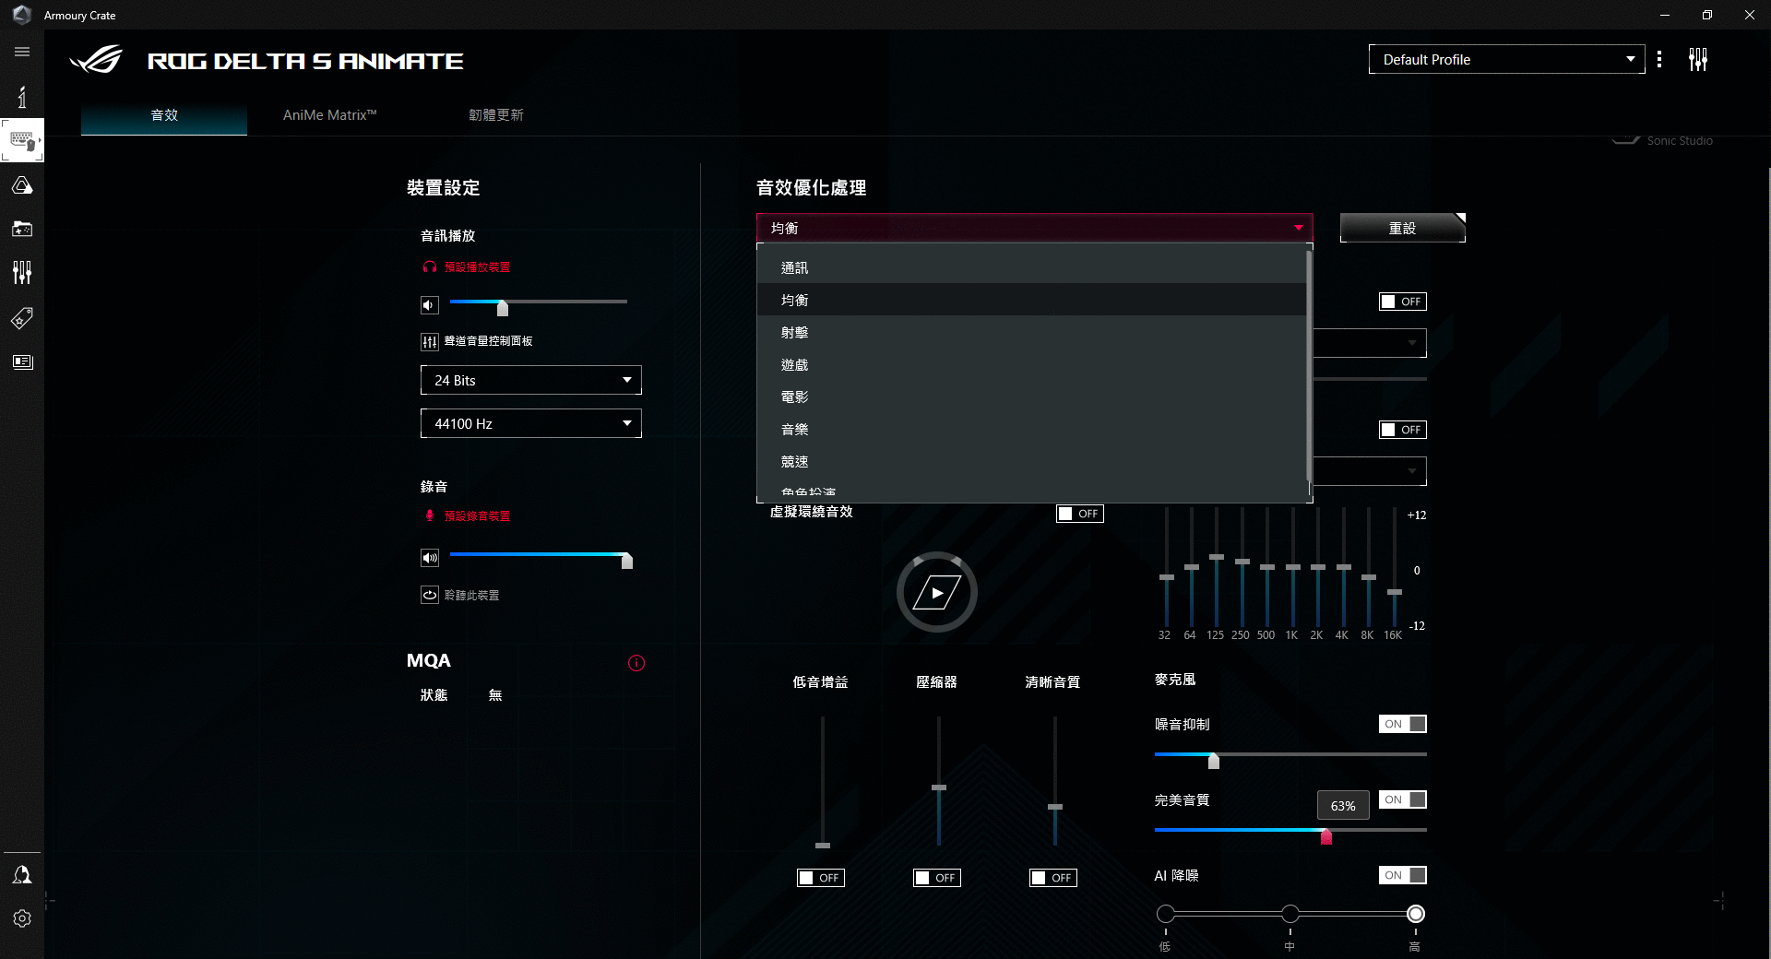Viewport: 1771px width, 959px height.
Task: Play the virtual surround sound demo
Action: click(x=937, y=592)
